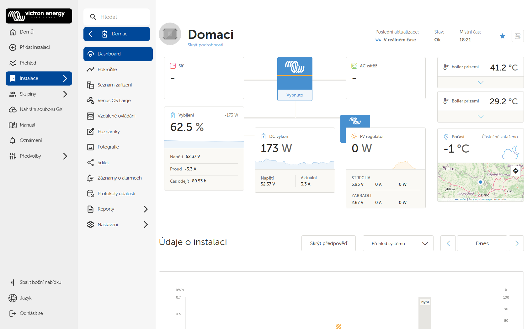Screen dimensions: 527x329
Task: Open the Victron Energy logo home
Action: tap(39, 16)
